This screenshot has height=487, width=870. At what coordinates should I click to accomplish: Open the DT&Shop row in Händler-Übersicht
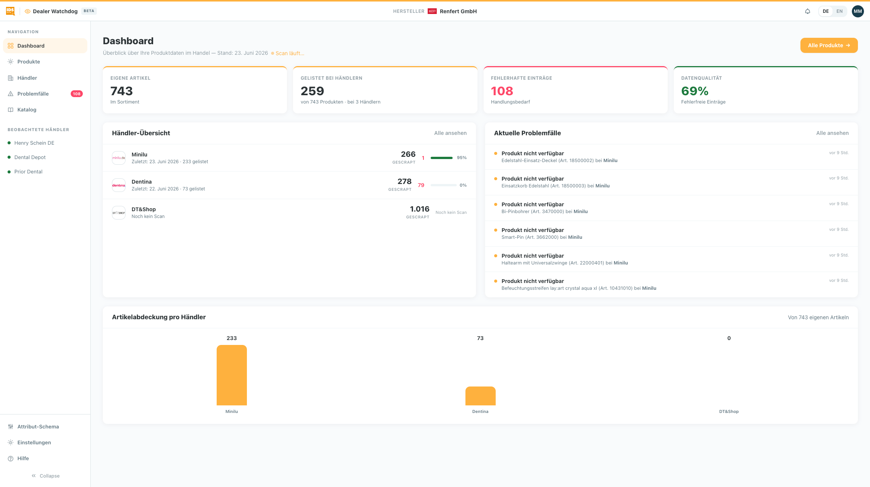[x=289, y=213]
